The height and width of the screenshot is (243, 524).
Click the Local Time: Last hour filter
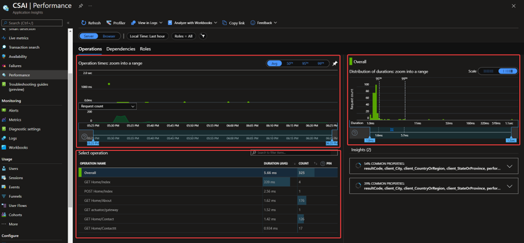point(148,36)
